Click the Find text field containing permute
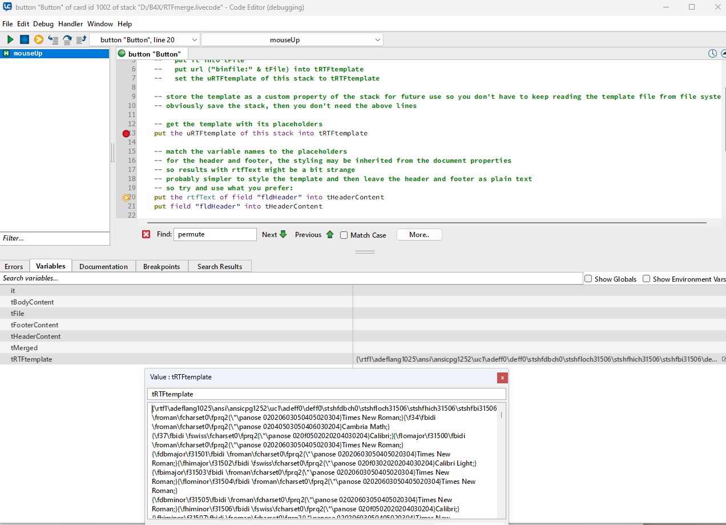This screenshot has height=525, width=726. pyautogui.click(x=215, y=234)
